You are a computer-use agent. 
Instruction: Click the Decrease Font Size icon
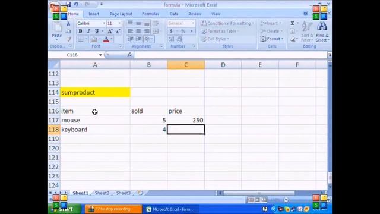(x=118, y=31)
